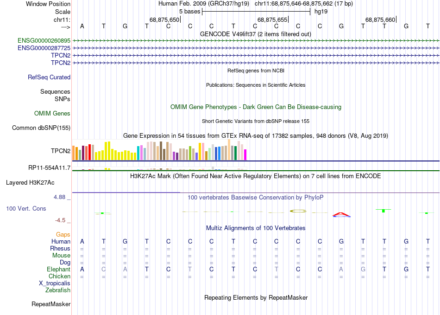Click the Rhesus species row label
Screen dimensions: 440x315
[x=60, y=248]
